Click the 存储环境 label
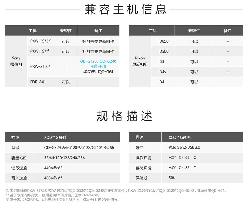This screenshot has width=245, height=204. click(x=143, y=168)
